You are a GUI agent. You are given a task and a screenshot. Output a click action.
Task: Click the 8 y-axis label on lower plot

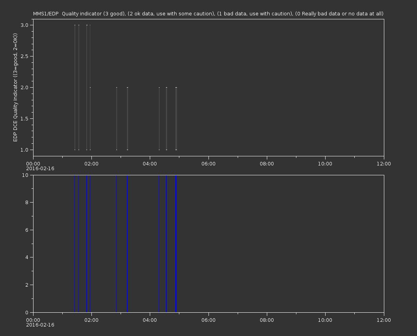point(27,203)
